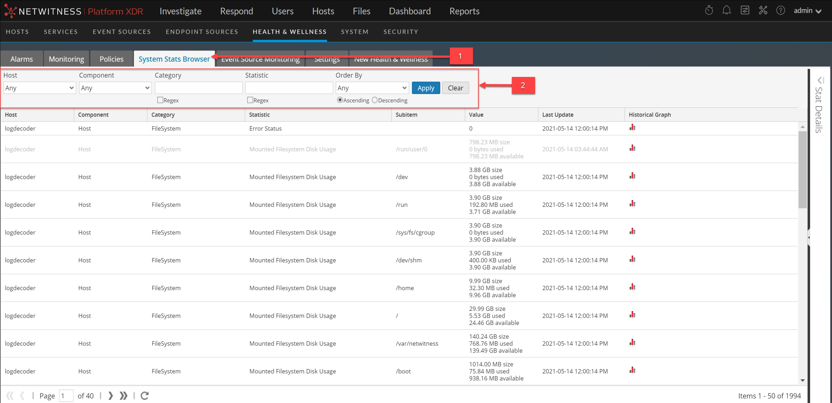
Task: Go to next page using arrow icon
Action: 110,396
